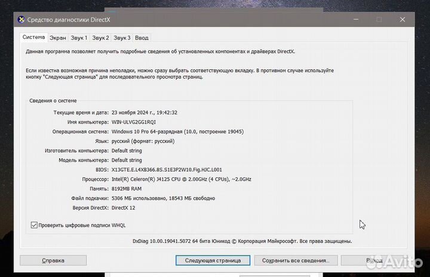Click the Сведения о системе group label
Image resolution: width=430 pixels, height=277 pixels.
click(x=53, y=101)
